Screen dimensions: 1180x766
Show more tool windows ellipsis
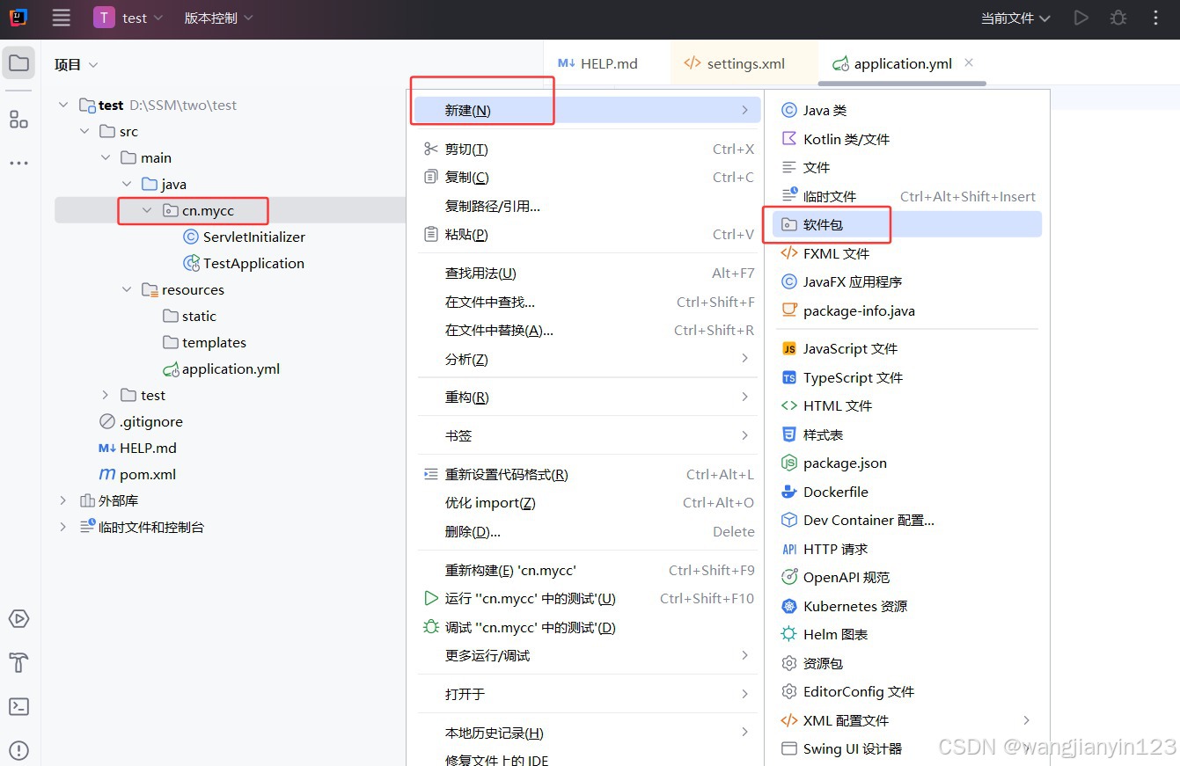click(18, 163)
